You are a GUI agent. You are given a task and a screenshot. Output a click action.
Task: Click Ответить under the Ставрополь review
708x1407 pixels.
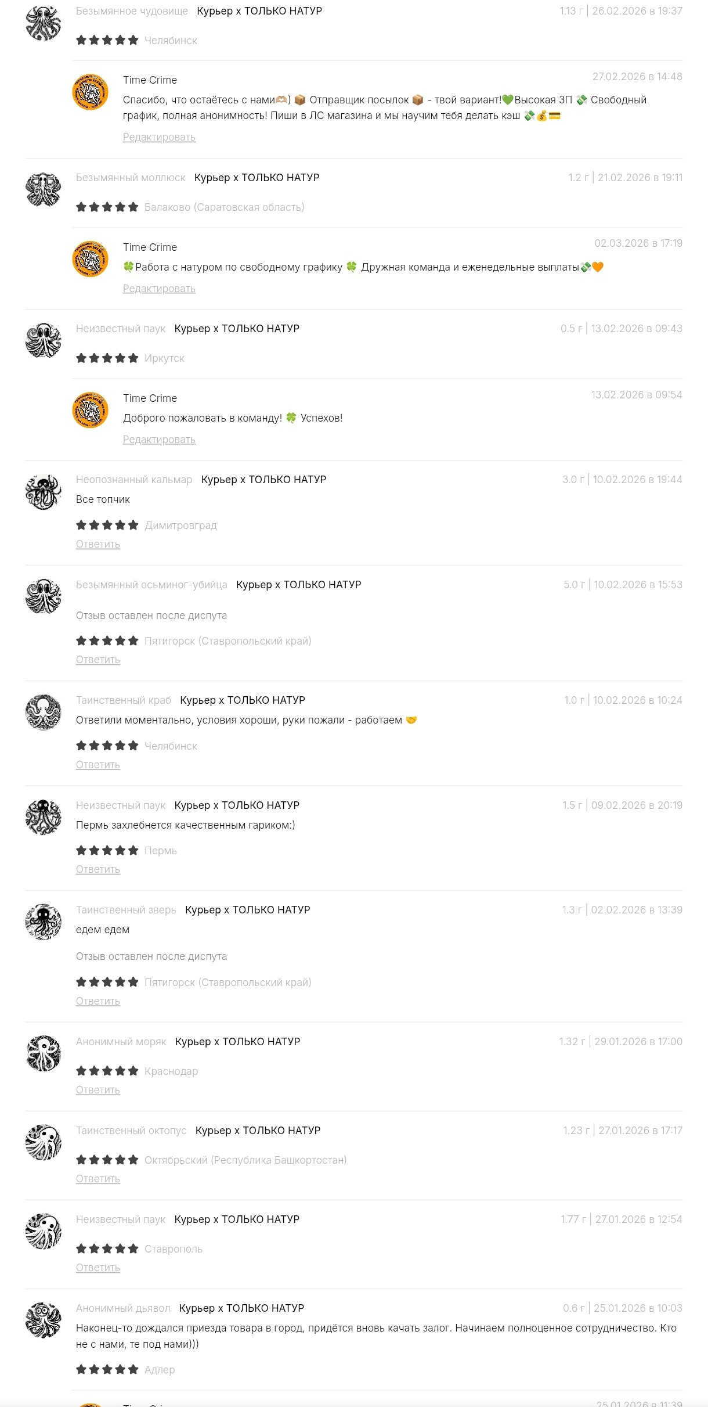pos(98,1268)
